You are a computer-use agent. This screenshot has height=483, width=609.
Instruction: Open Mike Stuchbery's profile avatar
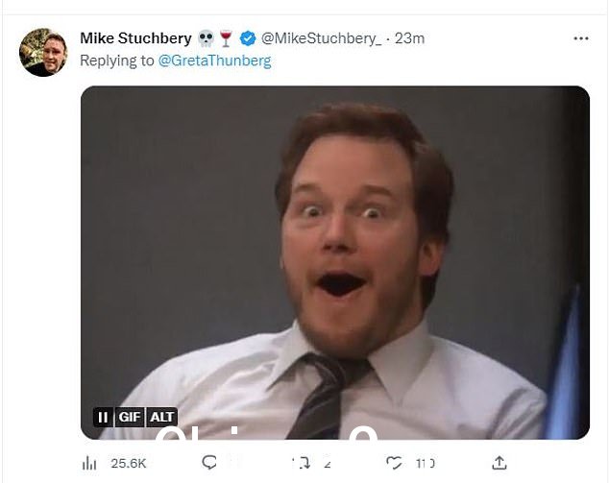(x=43, y=53)
